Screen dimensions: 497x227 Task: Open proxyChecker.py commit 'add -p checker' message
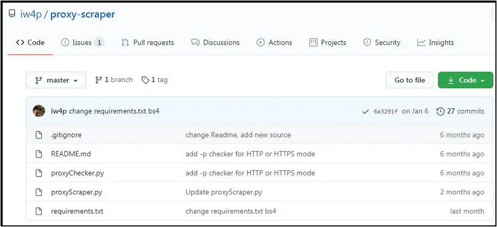point(250,173)
